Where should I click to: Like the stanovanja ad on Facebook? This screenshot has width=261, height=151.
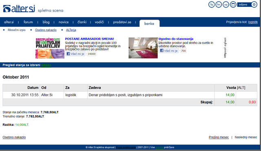point(169,50)
